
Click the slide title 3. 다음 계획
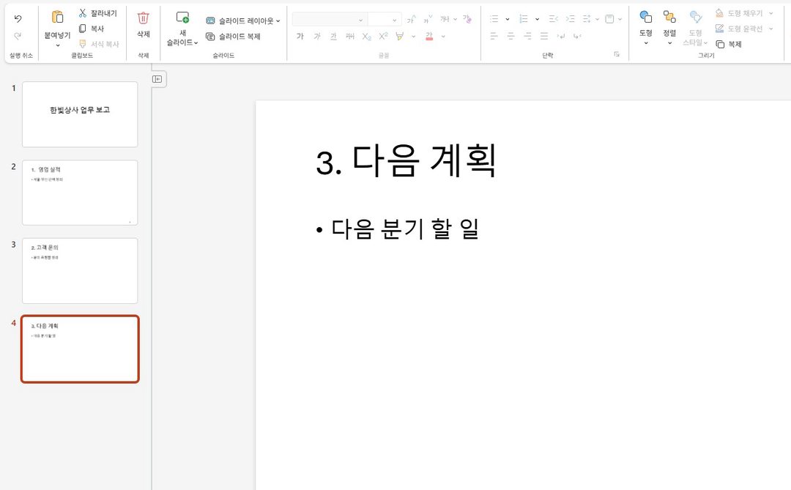(x=406, y=161)
